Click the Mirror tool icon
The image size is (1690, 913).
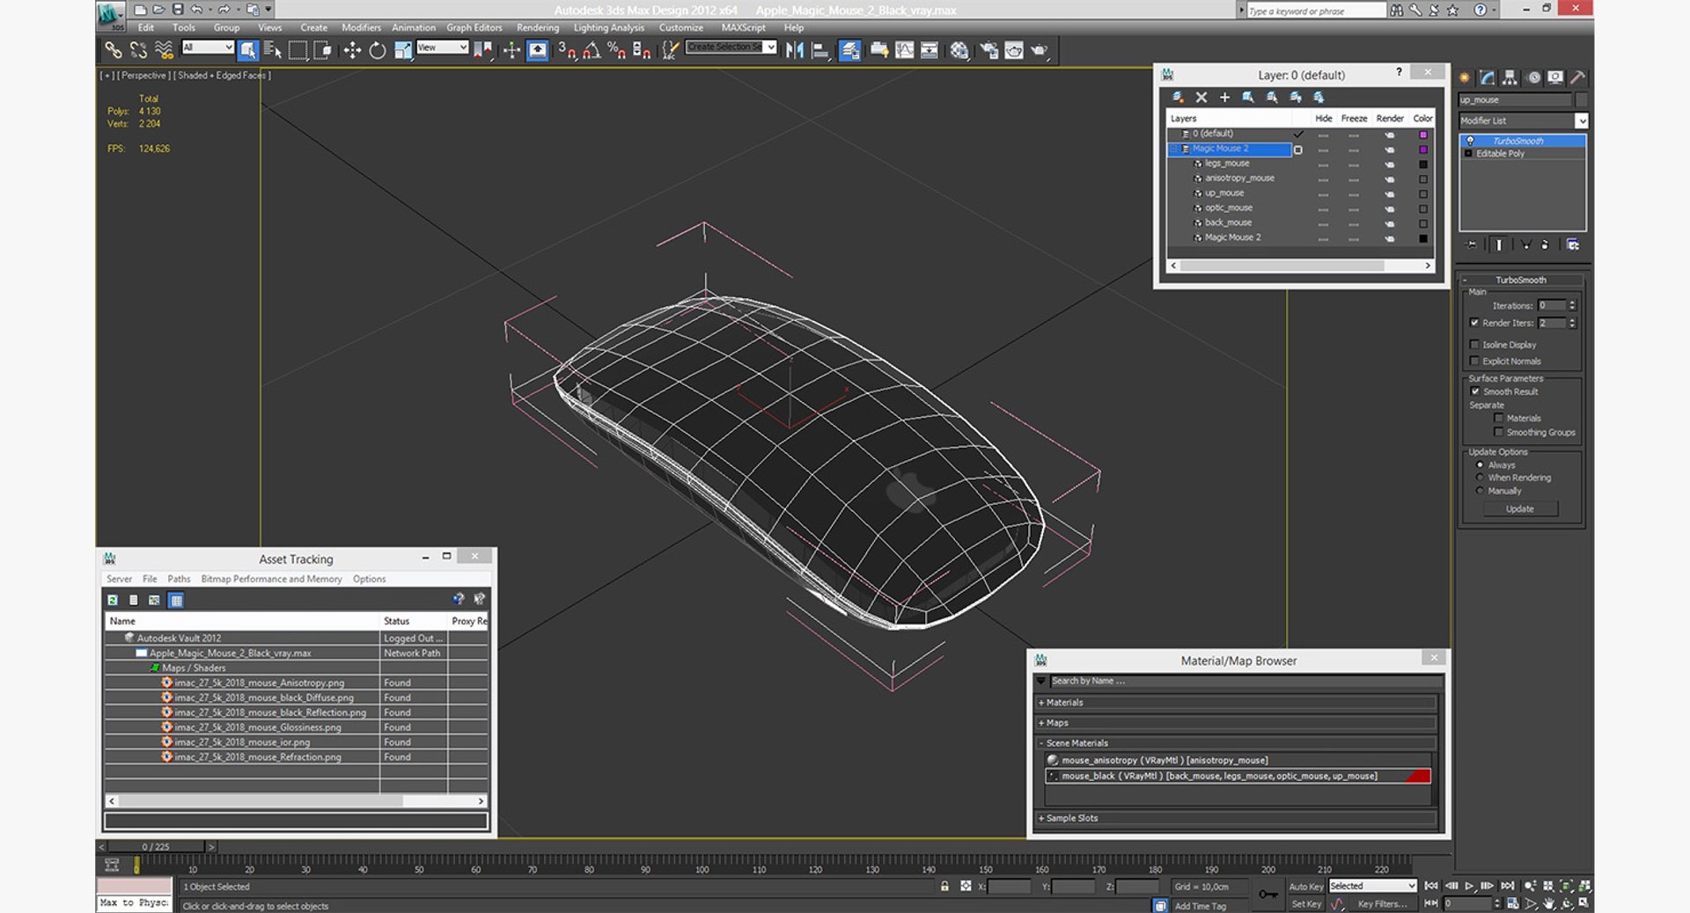pyautogui.click(x=794, y=50)
